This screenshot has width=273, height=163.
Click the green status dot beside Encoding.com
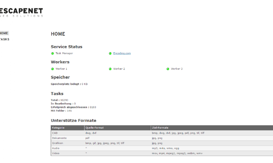[x=110, y=54]
